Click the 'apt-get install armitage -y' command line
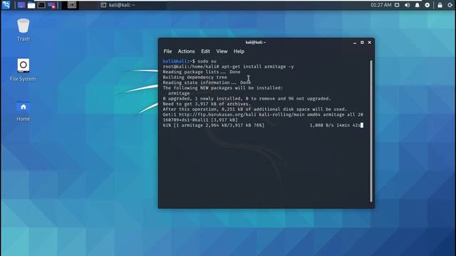The height and width of the screenshot is (256, 456). 228,66
